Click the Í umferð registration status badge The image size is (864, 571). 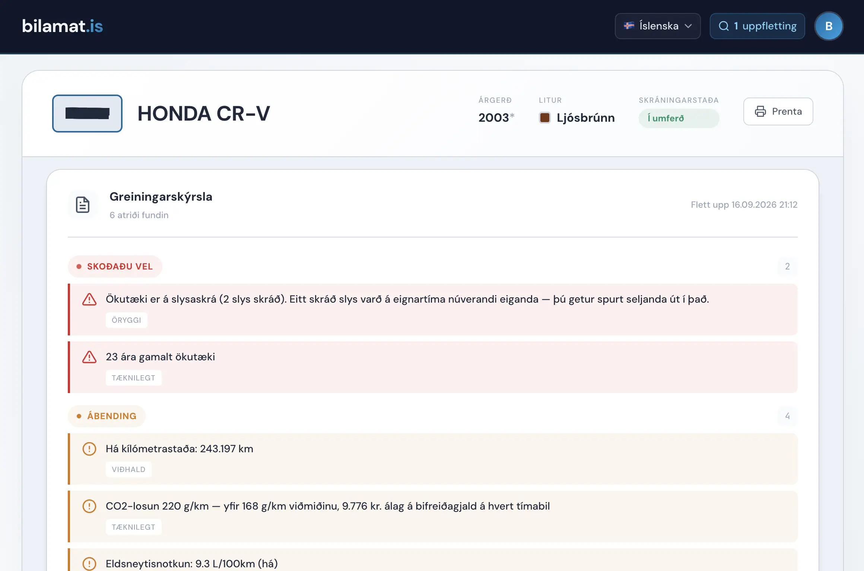[679, 118]
